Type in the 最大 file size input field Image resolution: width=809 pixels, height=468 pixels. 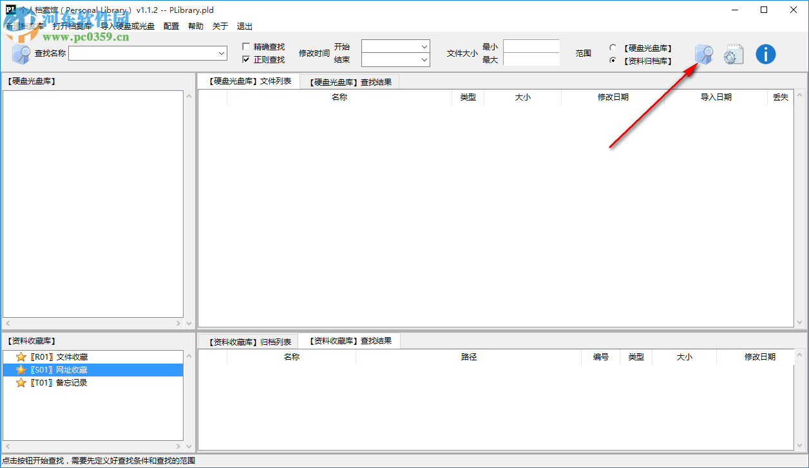tap(531, 59)
